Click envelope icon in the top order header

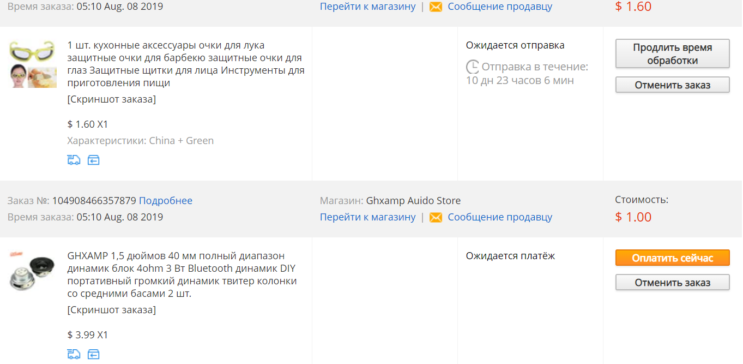pyautogui.click(x=436, y=7)
